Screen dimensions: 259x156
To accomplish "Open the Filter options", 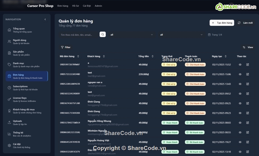I will pos(66,47).
